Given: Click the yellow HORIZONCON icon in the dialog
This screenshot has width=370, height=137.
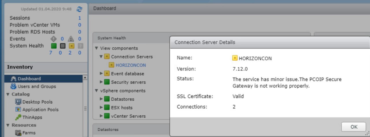Looking at the screenshot, I should pos(235,58).
